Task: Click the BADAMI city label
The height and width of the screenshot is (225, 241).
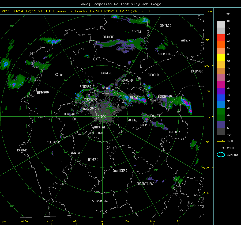Action: [x=106, y=88]
